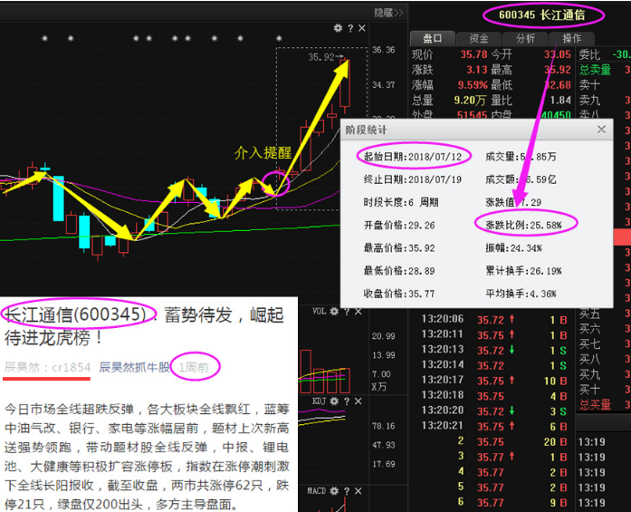631x512 pixels.
Task: Select trade row at 13:20:11
Action: pyautogui.click(x=494, y=334)
